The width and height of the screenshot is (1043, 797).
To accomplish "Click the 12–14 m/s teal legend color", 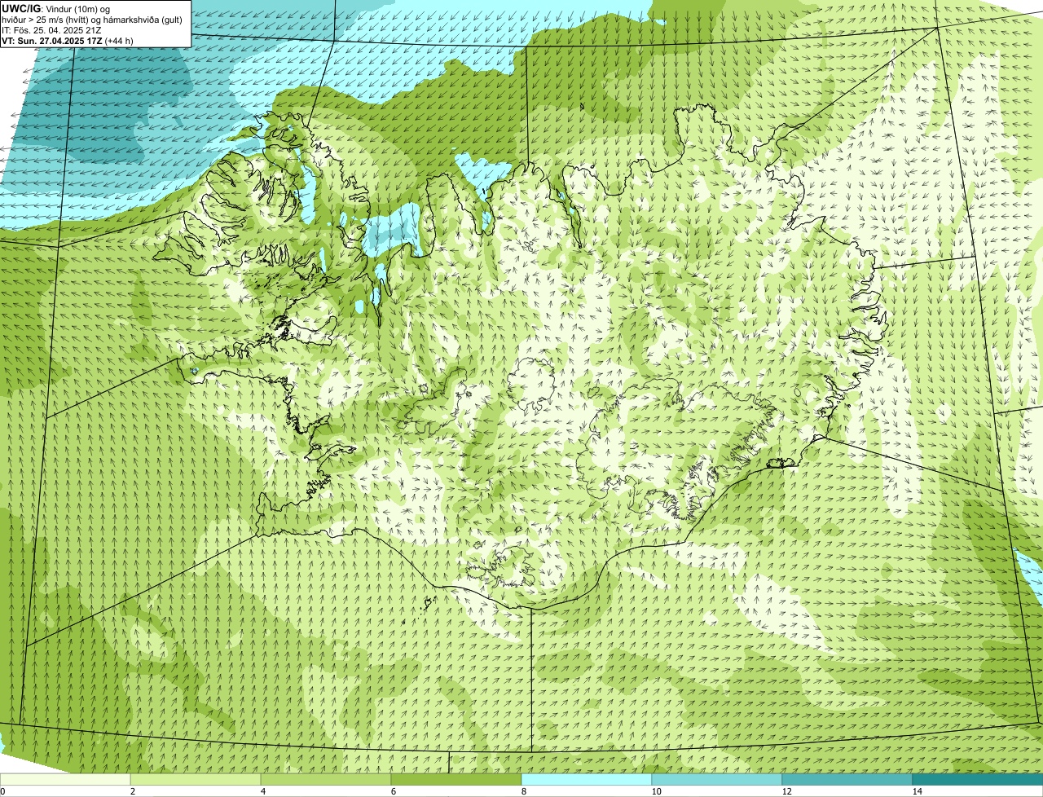I will tap(847, 779).
